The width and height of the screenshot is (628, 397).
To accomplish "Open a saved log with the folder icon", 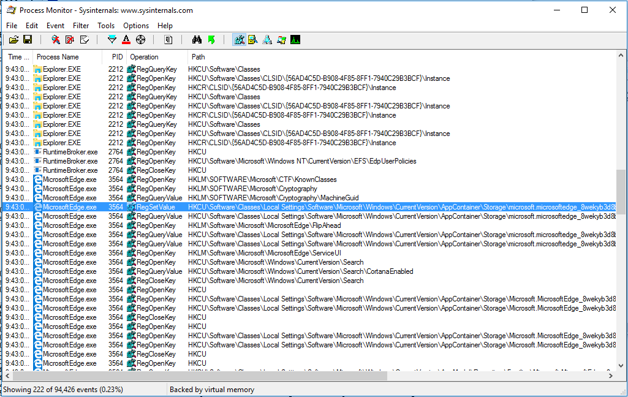I will pyautogui.click(x=14, y=40).
